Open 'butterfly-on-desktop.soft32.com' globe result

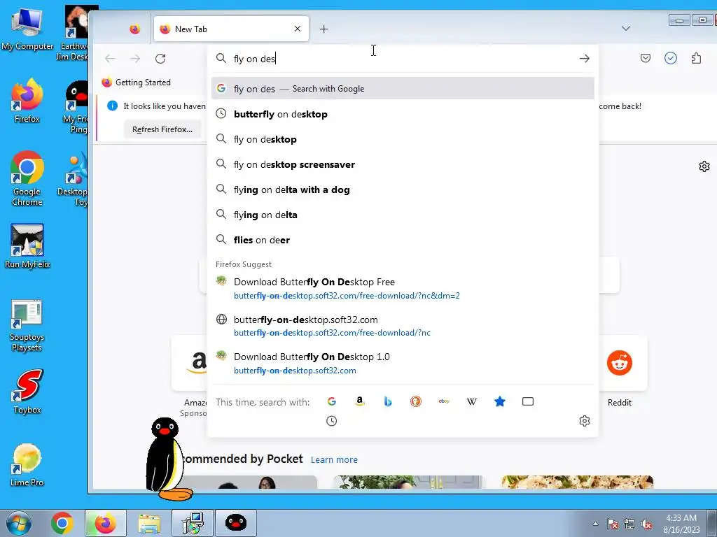[x=403, y=326]
